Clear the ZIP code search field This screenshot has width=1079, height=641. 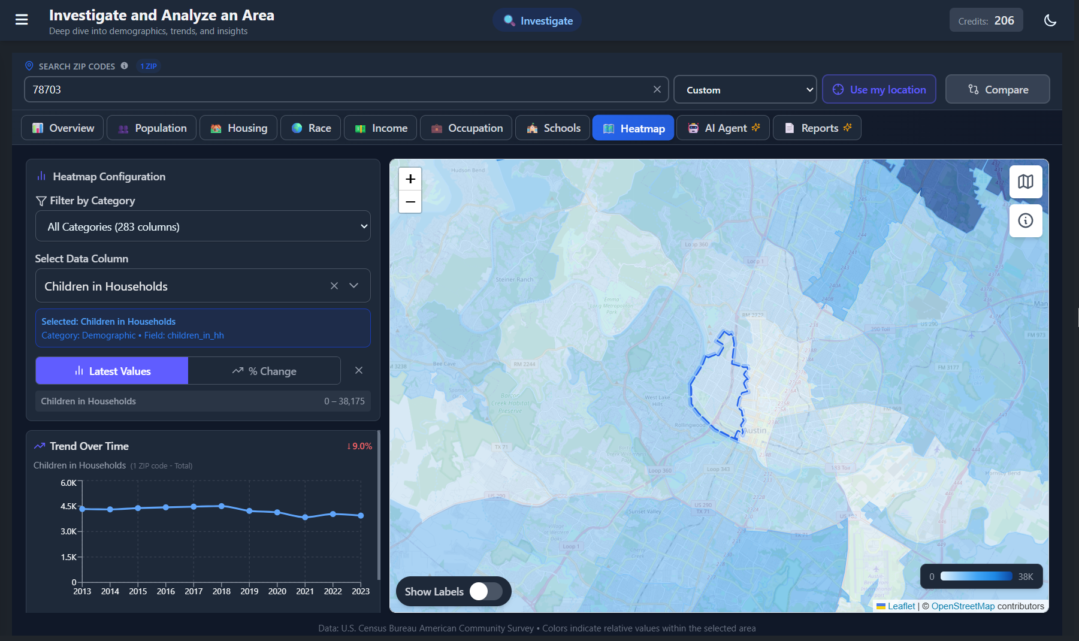[657, 89]
